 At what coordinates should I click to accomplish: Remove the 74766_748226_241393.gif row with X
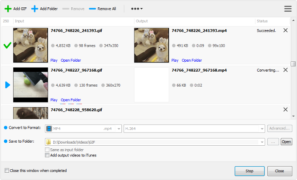[x=285, y=30]
